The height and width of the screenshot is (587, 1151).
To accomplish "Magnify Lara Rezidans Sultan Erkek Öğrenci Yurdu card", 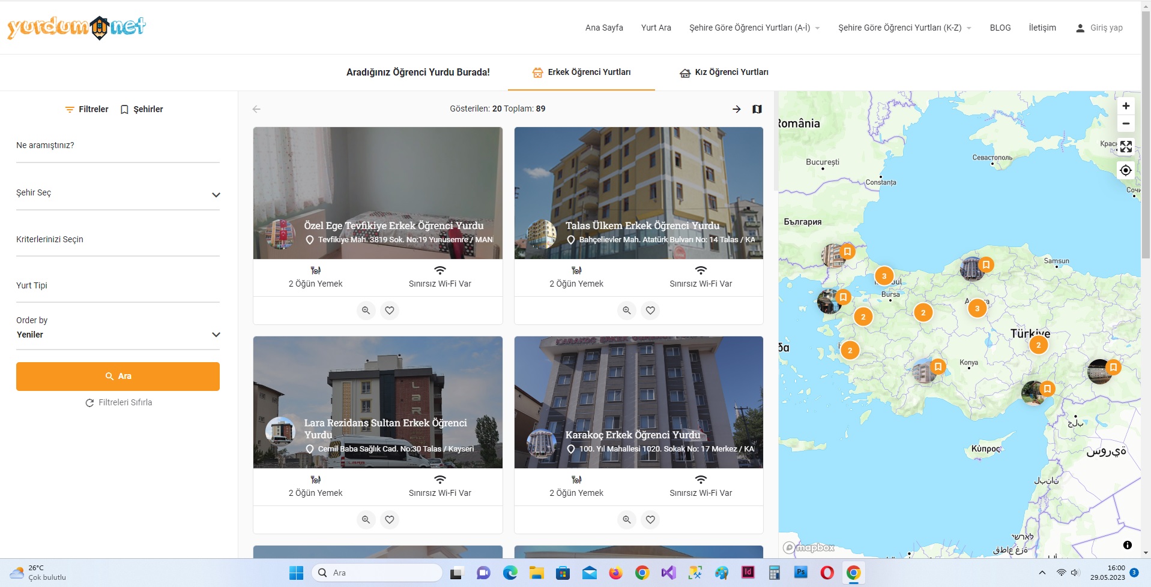I will coord(366,520).
